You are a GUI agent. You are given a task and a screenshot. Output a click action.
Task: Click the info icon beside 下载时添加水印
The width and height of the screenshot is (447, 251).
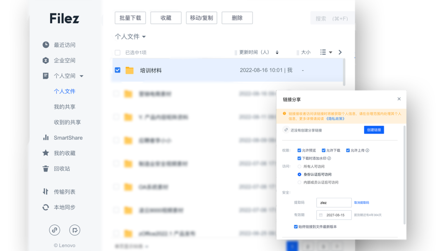(329, 159)
